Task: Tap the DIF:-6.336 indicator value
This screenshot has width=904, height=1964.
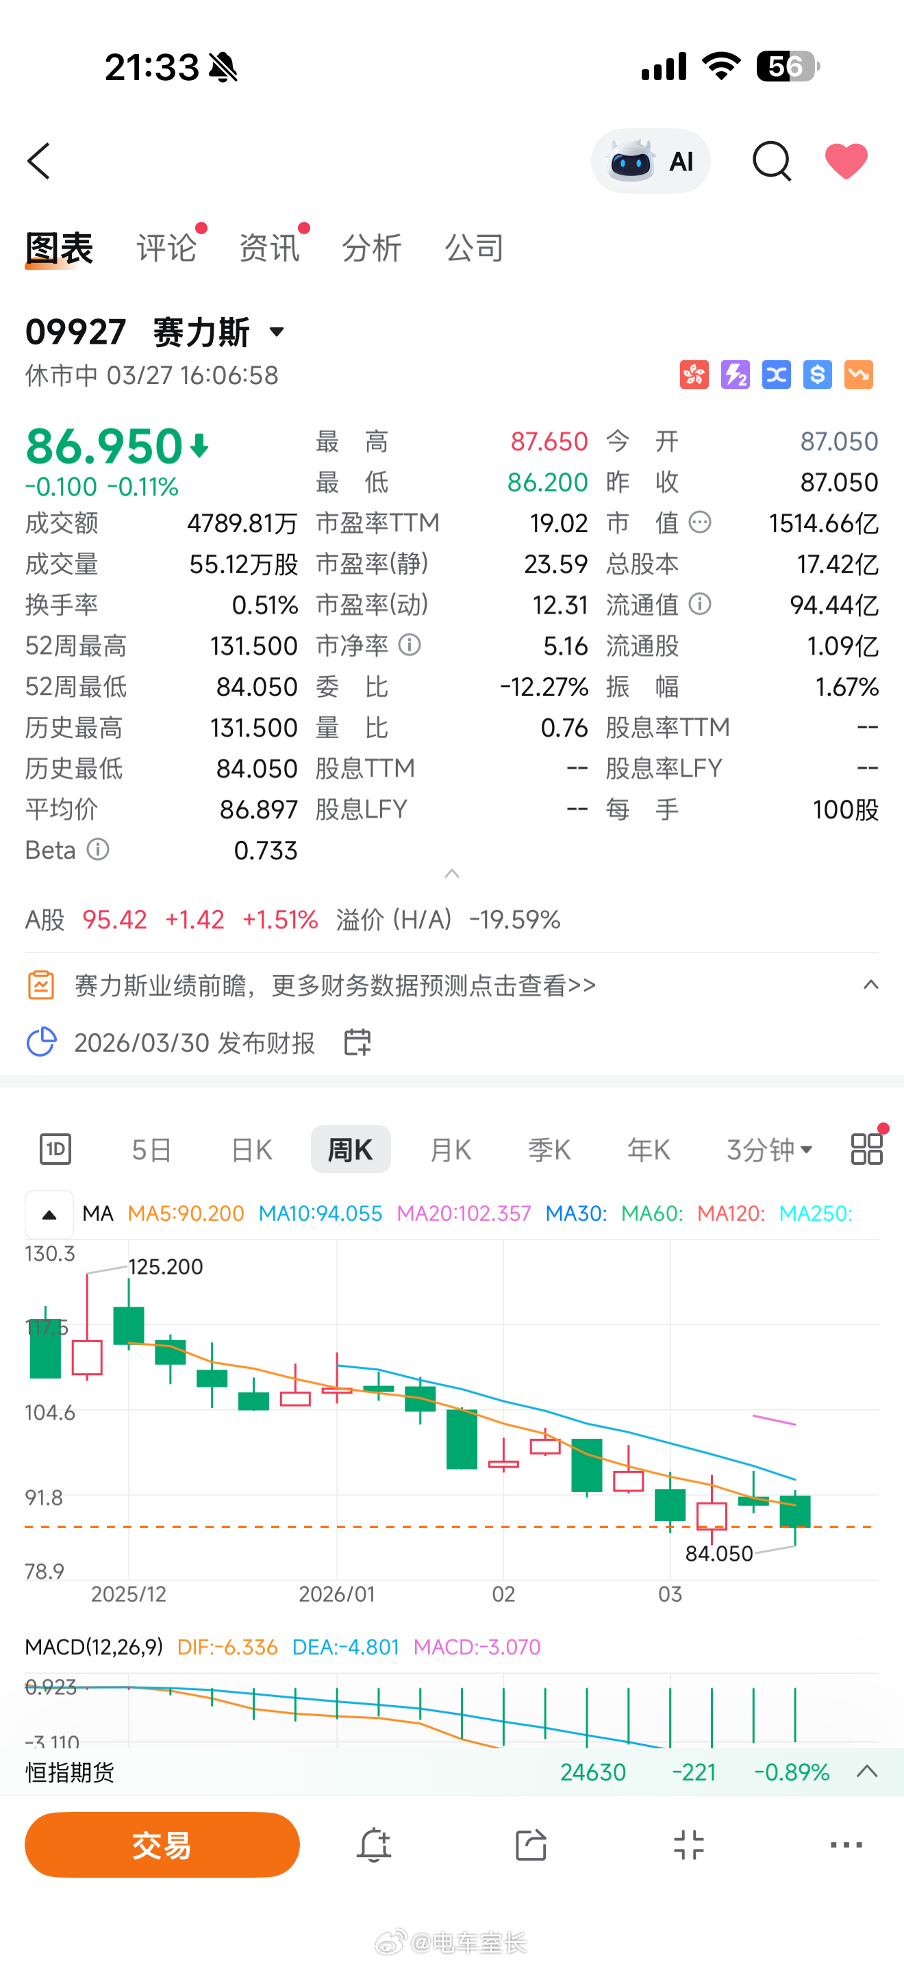Action: (x=227, y=1648)
